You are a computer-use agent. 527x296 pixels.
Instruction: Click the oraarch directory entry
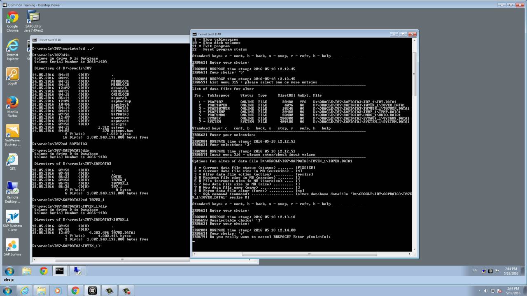[x=80, y=88]
